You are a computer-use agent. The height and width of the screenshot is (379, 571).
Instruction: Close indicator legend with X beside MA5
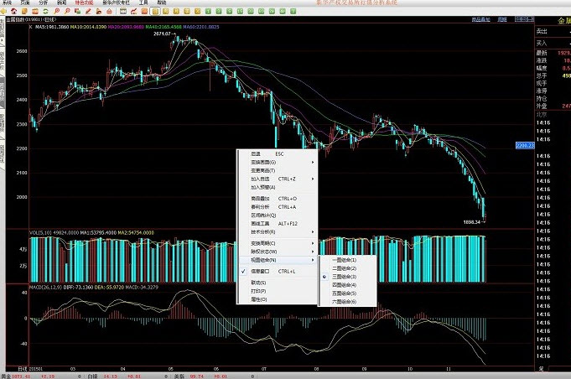pos(30,27)
